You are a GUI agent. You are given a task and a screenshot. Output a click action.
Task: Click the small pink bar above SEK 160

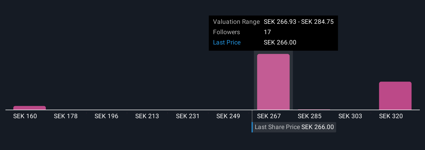(x=30, y=108)
